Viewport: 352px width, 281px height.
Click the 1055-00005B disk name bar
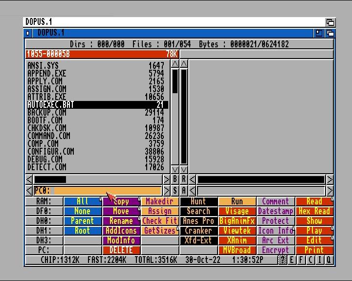click(102, 54)
